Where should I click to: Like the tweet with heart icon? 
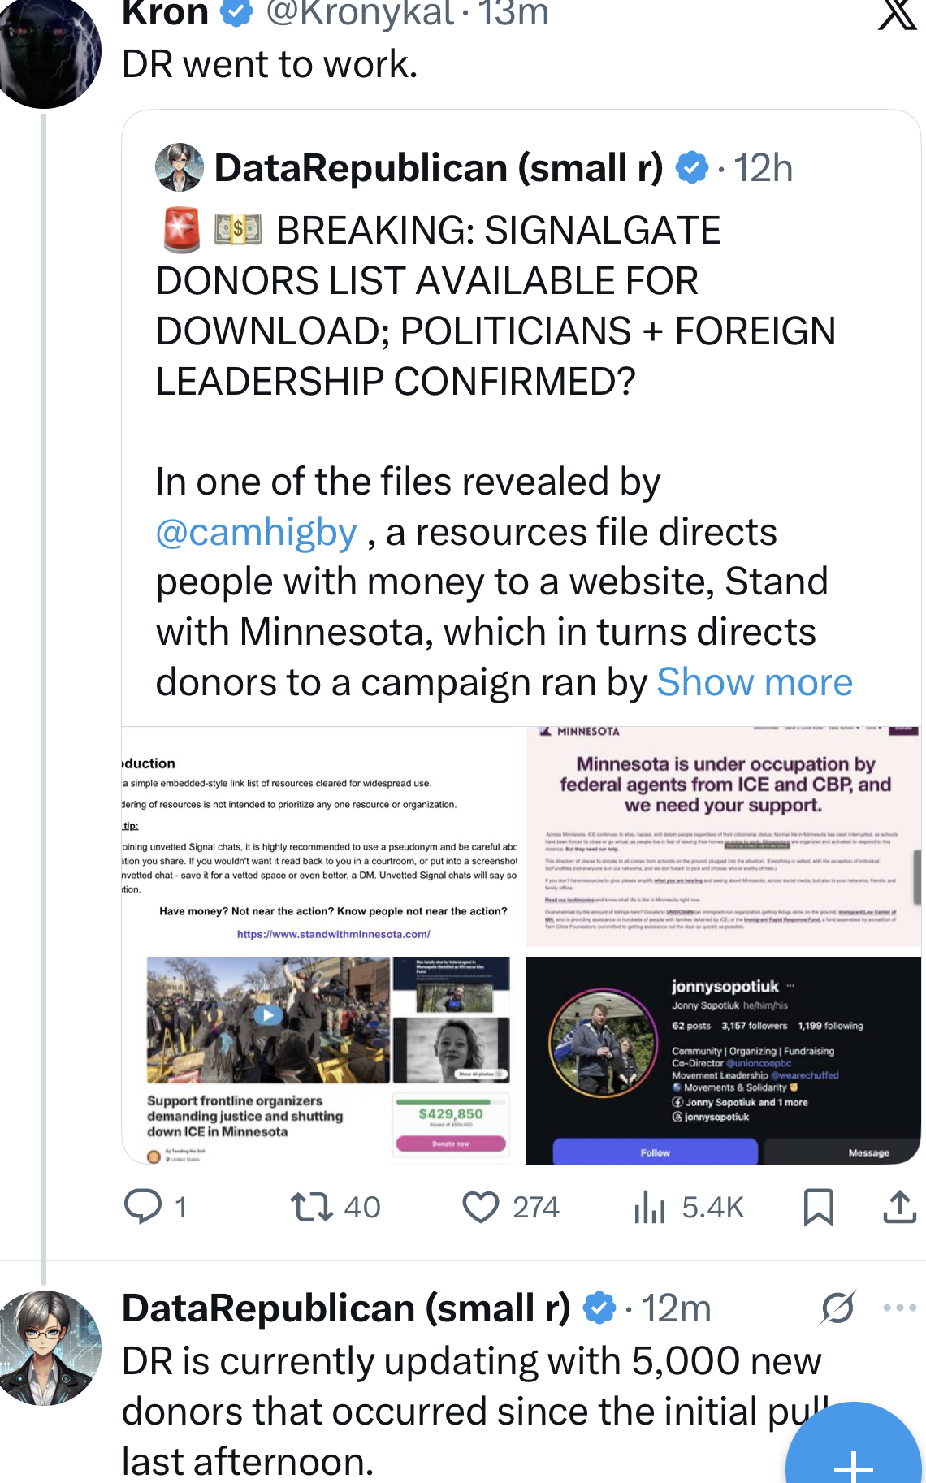481,1206
